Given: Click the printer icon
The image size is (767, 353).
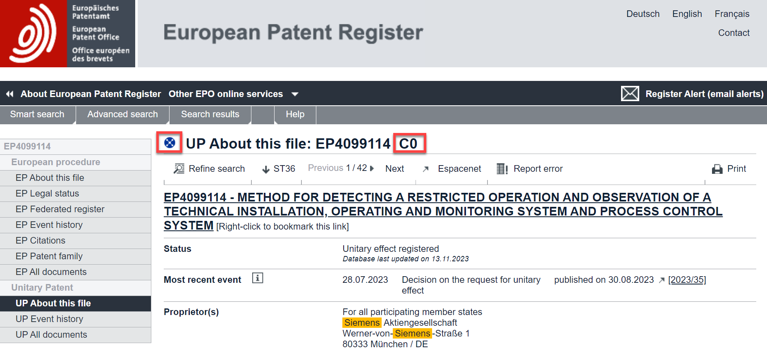Looking at the screenshot, I should point(717,169).
